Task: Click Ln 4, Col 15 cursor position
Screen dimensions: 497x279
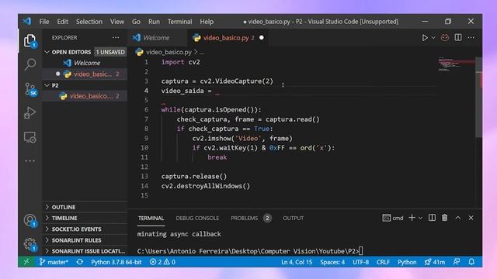Action: click(x=297, y=262)
